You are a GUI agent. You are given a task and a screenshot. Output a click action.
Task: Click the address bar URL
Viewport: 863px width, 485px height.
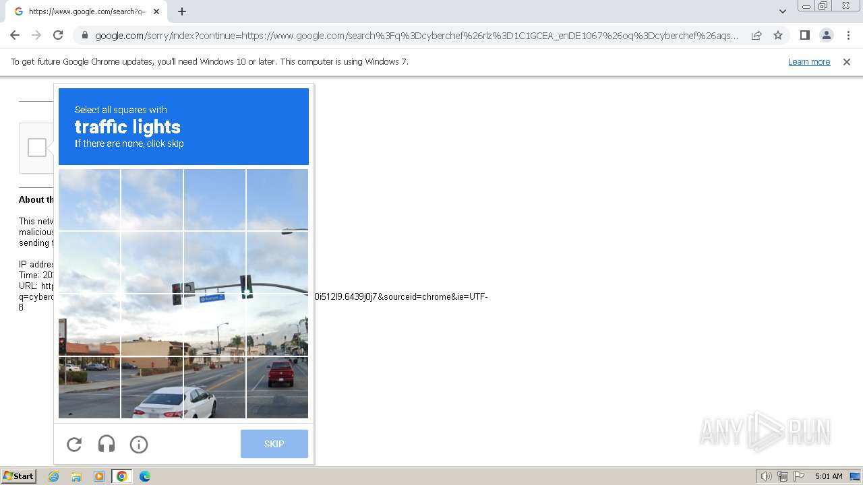tap(416, 36)
